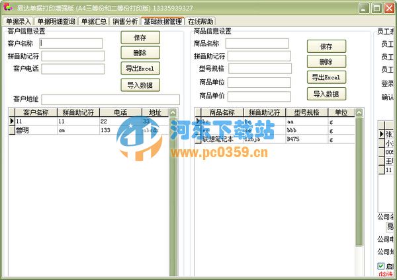Toggle the checkbox at bottom right

(x=381, y=266)
